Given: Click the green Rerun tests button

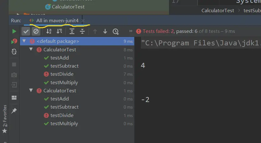Looking at the screenshot, I should tap(14, 31).
